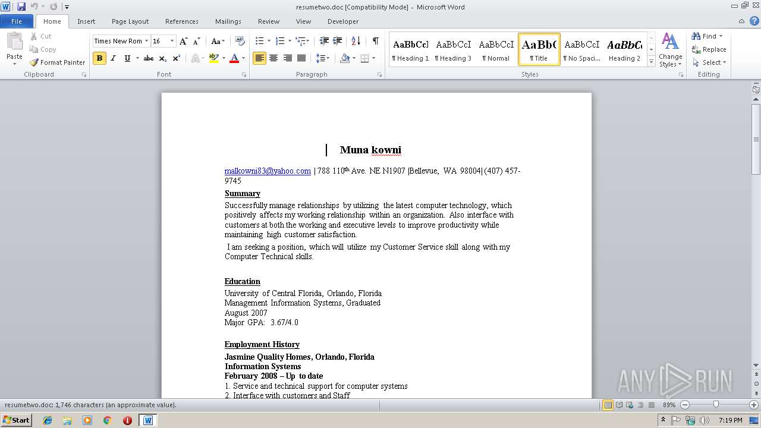The width and height of the screenshot is (761, 428).
Task: Justify the paragraph text
Action: tap(301, 58)
